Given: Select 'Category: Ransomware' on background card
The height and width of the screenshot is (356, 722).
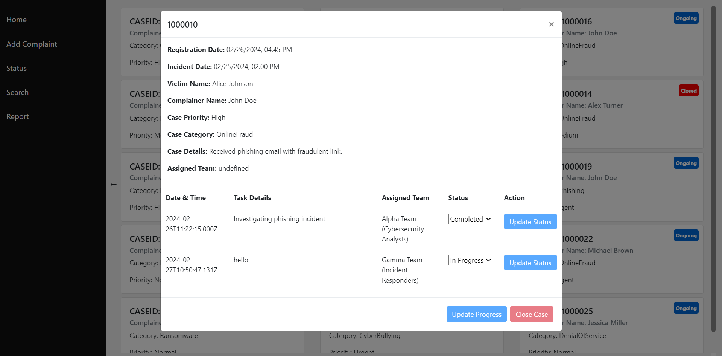Looking at the screenshot, I should tap(164, 335).
